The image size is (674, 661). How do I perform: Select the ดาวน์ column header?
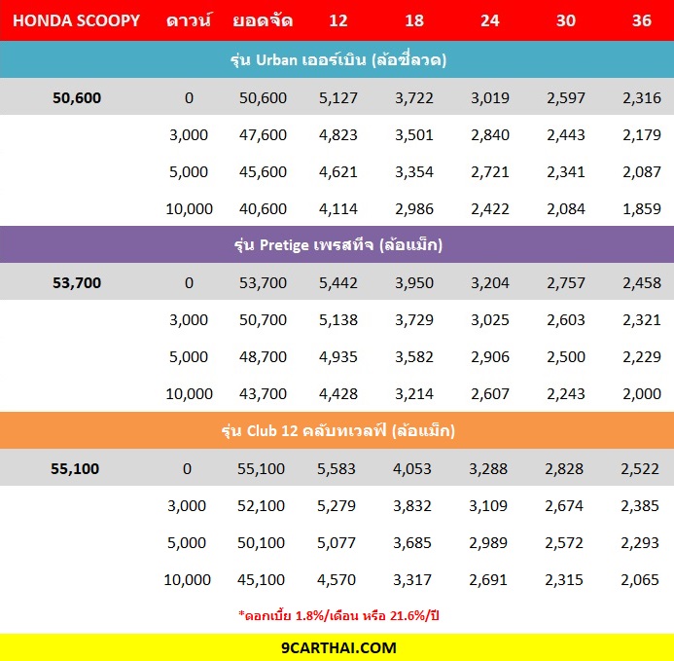click(189, 19)
